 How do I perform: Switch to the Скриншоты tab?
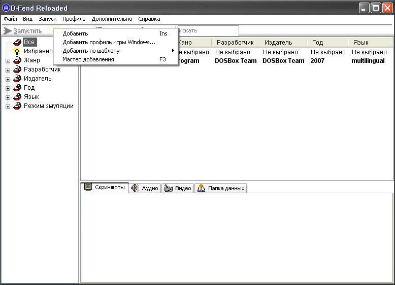point(105,188)
